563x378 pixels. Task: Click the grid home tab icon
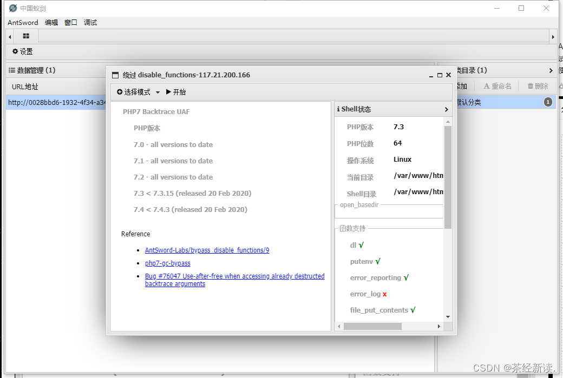coord(26,36)
